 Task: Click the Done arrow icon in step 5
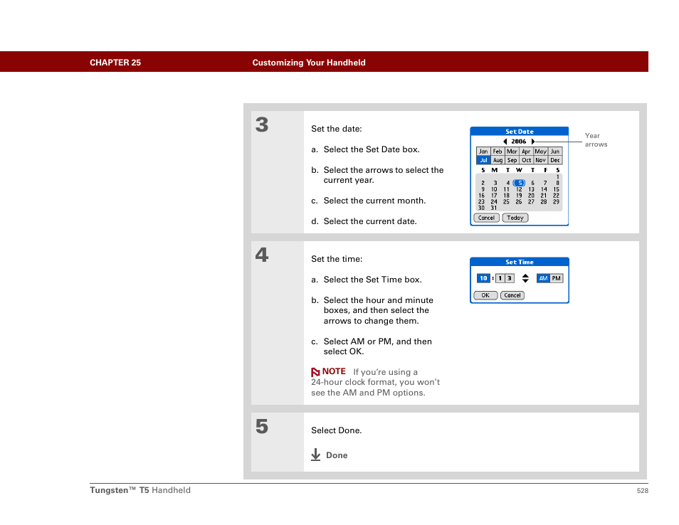316,455
